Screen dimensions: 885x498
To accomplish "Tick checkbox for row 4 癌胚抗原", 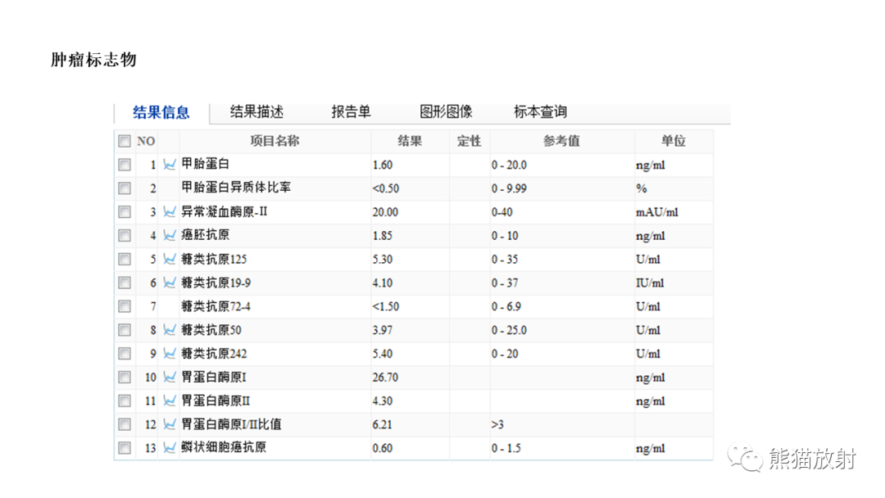I will click(125, 236).
